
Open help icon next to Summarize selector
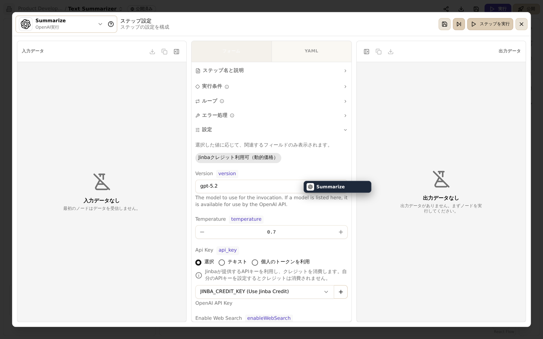coord(111,24)
